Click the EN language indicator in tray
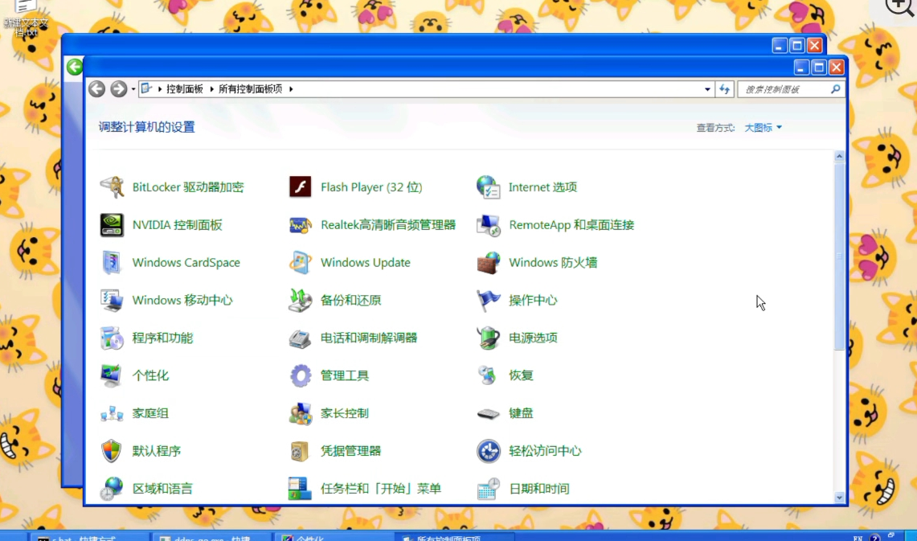 tap(858, 538)
